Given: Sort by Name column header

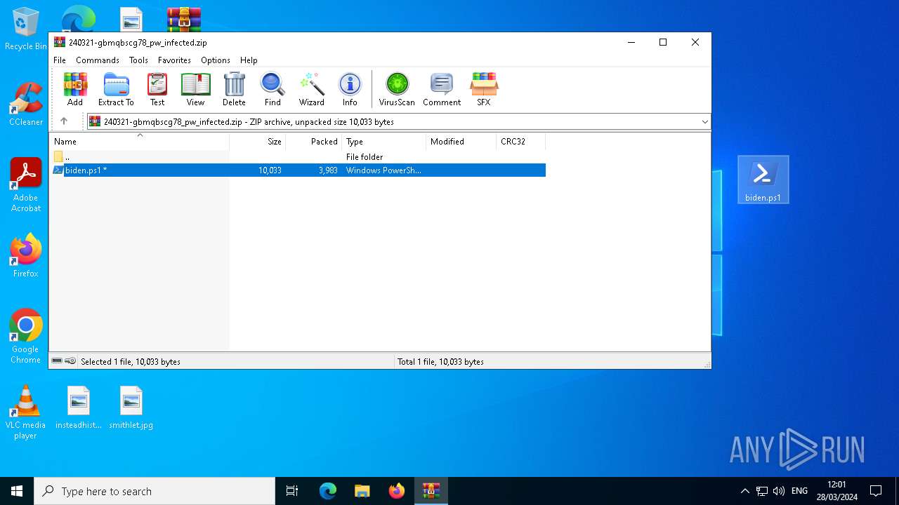Looking at the screenshot, I should [x=139, y=142].
